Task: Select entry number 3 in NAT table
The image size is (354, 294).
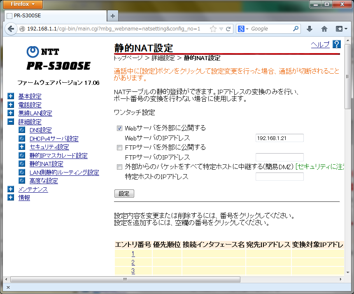Action: click(133, 271)
